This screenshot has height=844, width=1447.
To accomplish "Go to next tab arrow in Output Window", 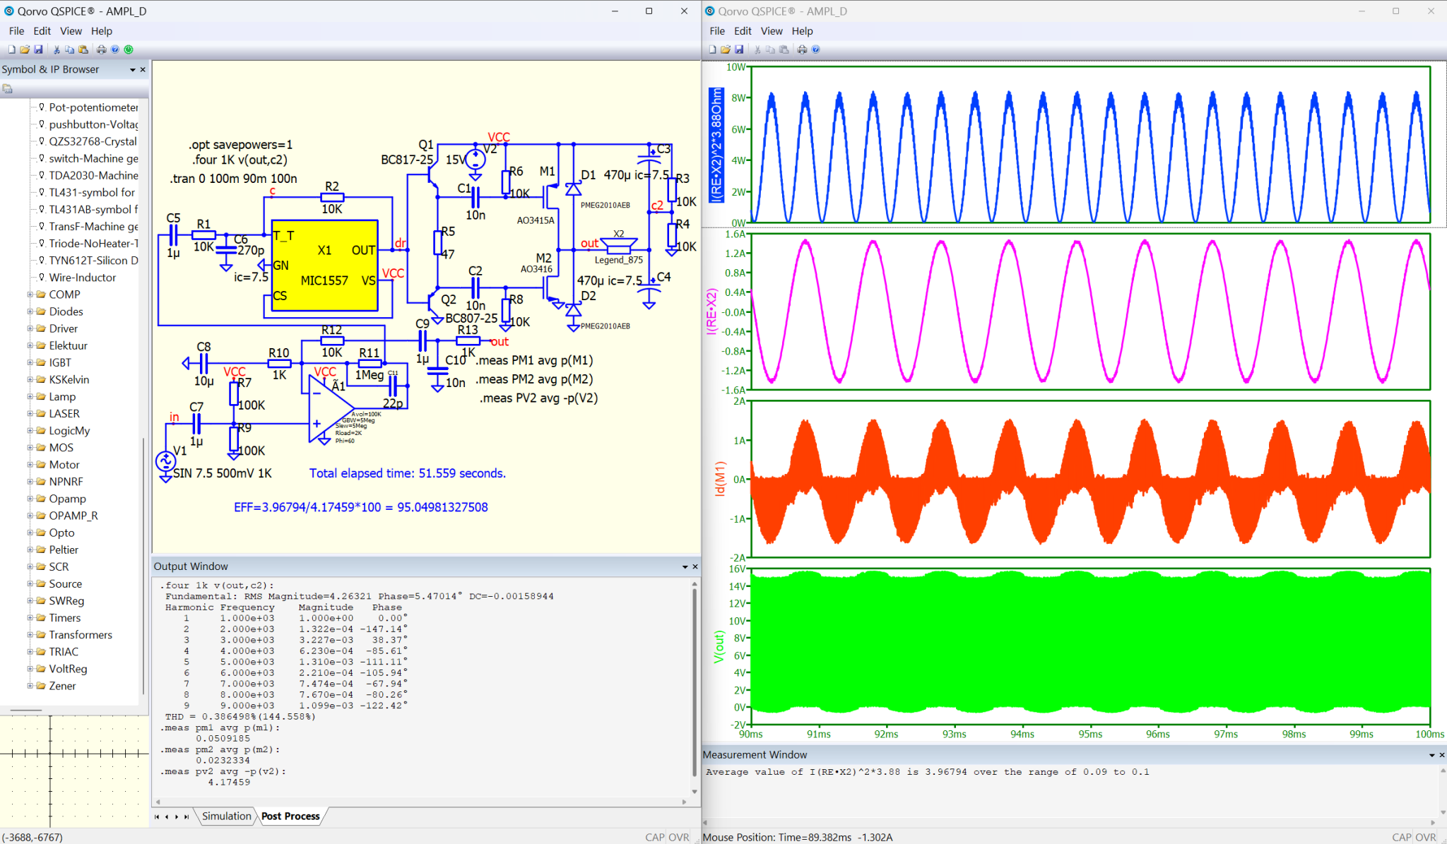I will (x=177, y=816).
